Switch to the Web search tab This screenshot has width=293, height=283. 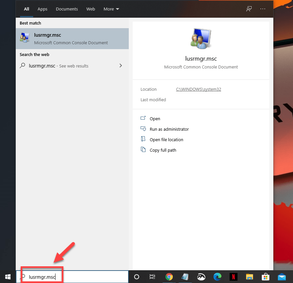click(x=91, y=9)
